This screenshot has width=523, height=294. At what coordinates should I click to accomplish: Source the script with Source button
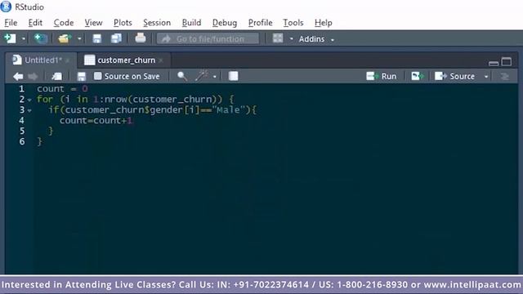455,76
